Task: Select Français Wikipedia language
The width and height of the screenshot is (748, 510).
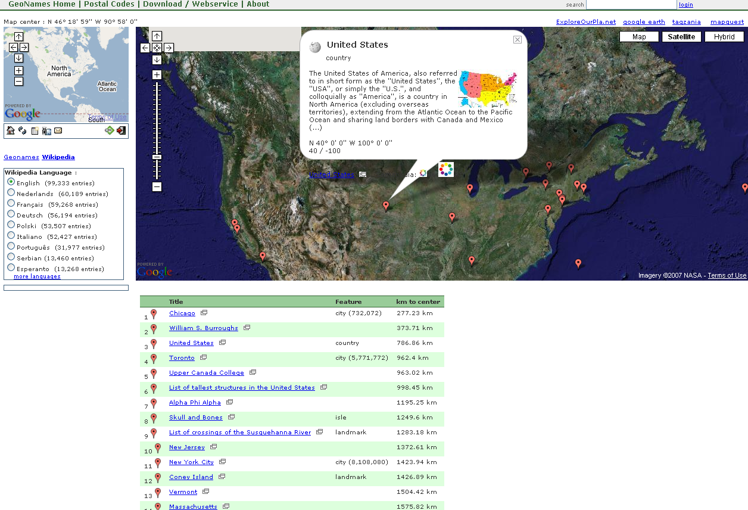Action: coord(11,203)
